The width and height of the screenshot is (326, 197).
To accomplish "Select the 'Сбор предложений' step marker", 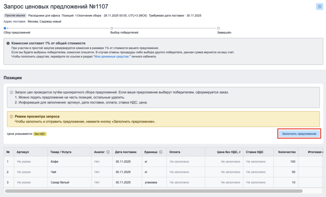I will coord(5,28).
